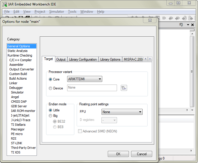Close the Options for node dialog
198x163 pixels.
[x=150, y=20]
